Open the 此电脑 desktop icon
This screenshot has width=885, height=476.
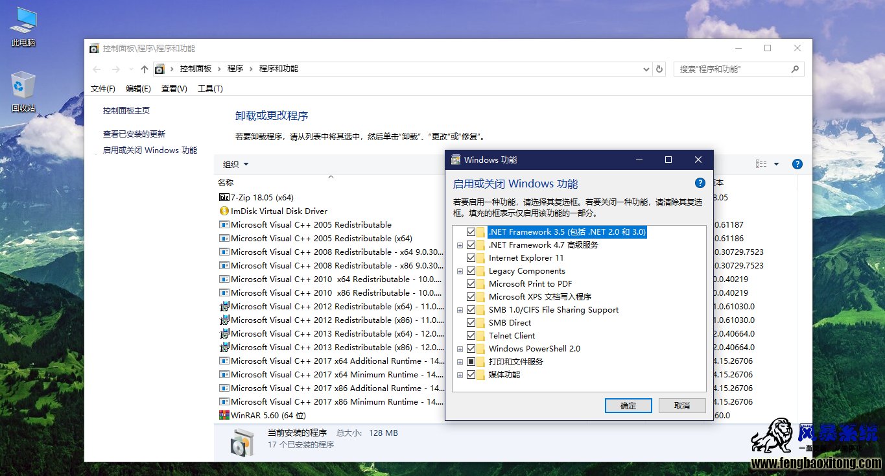click(x=23, y=27)
